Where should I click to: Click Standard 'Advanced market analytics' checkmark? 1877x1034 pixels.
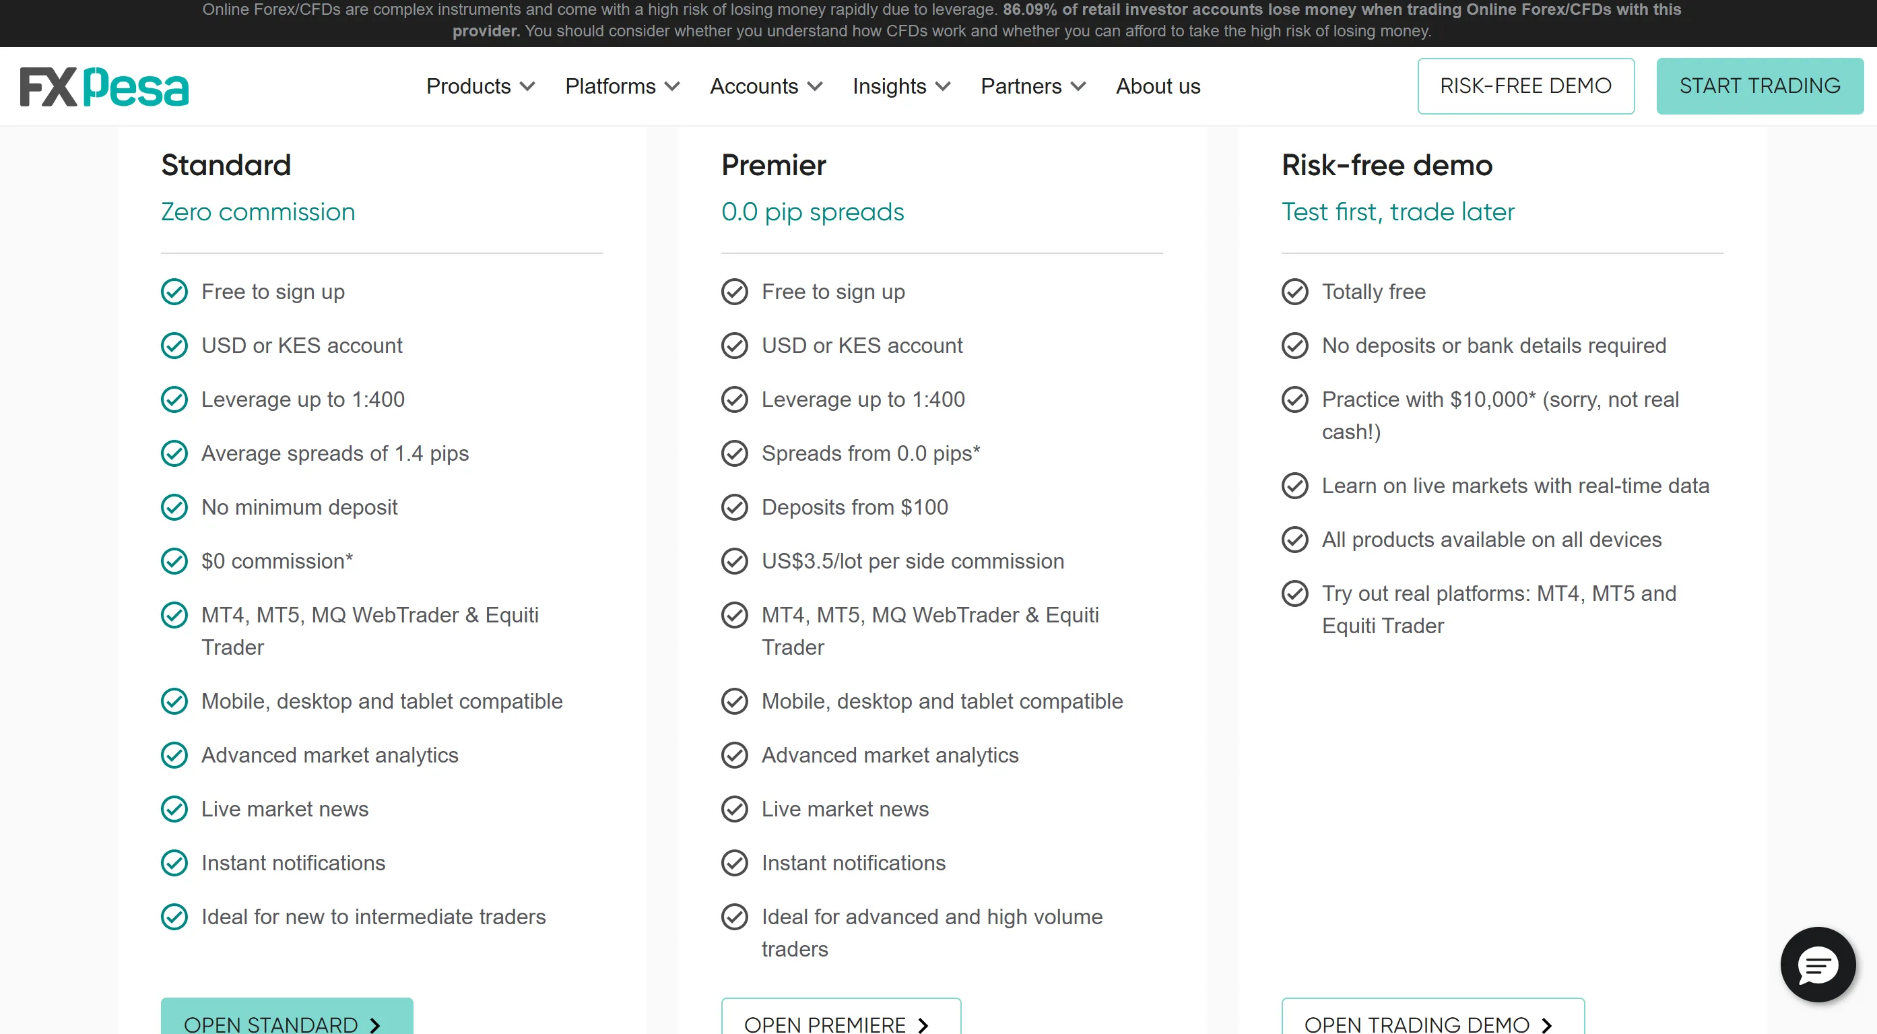click(174, 755)
